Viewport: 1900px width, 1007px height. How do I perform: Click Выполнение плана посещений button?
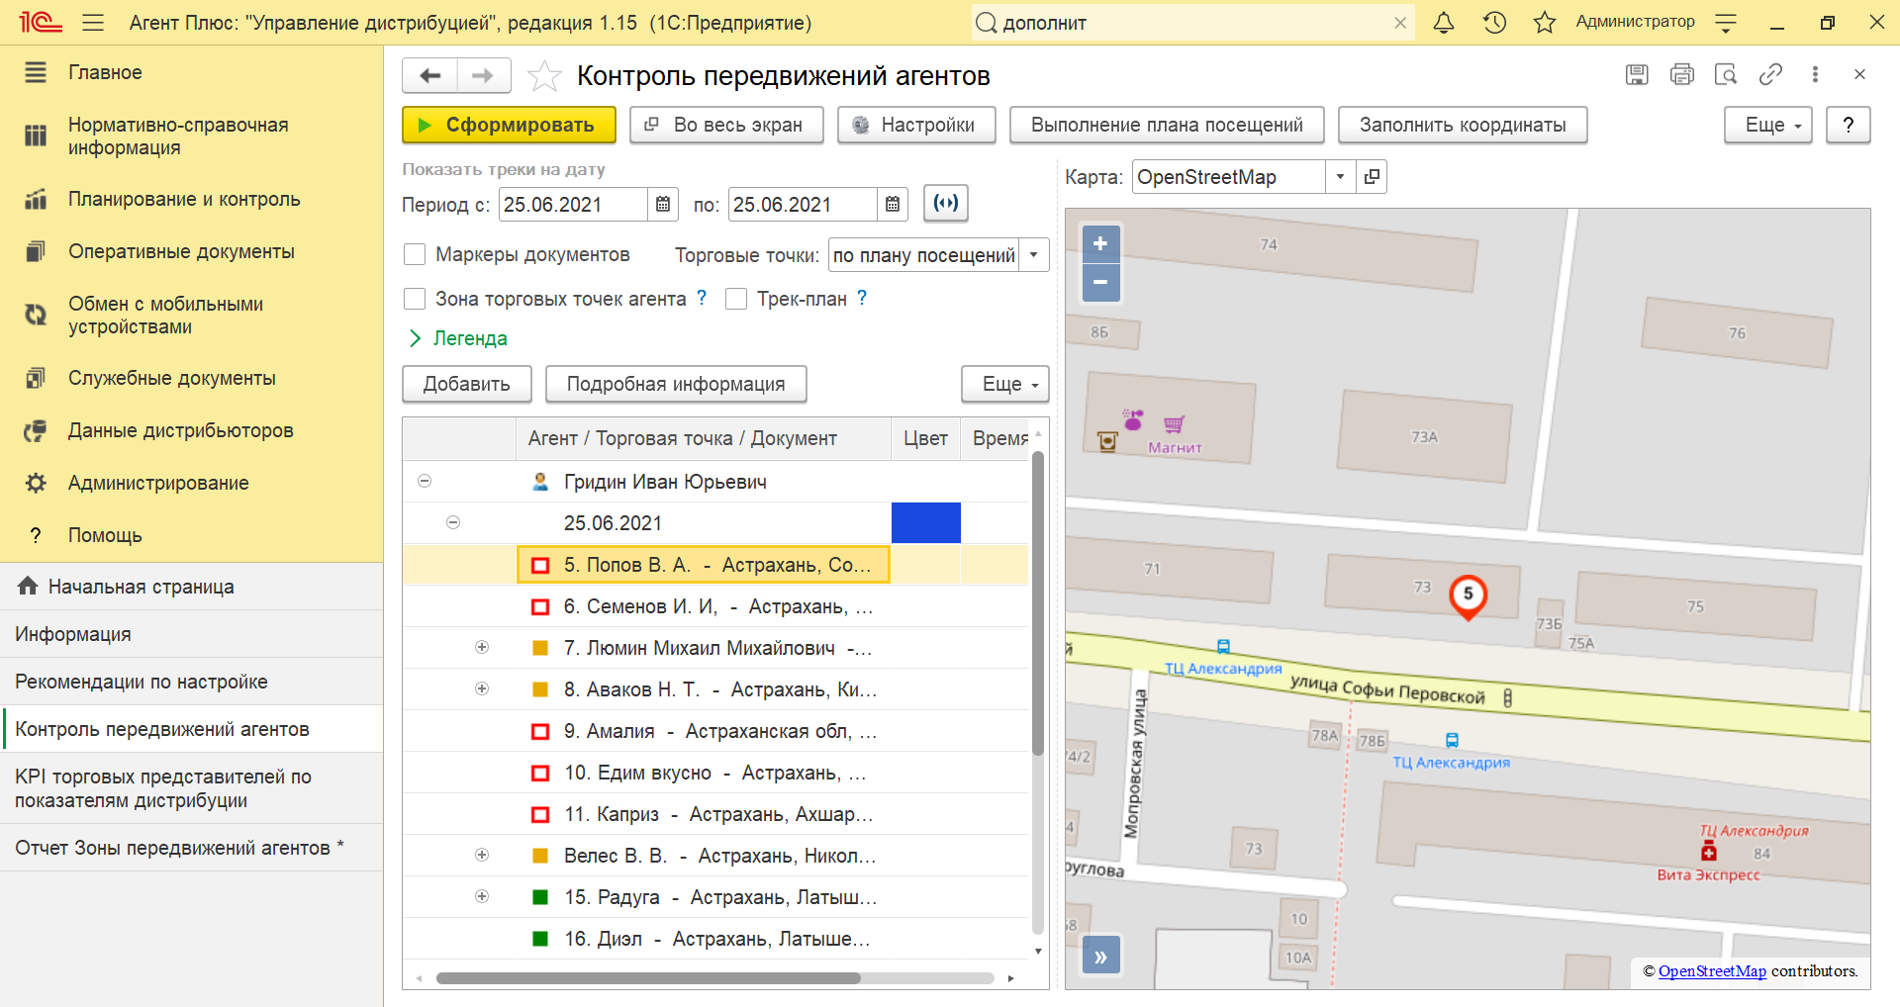pyautogui.click(x=1167, y=125)
